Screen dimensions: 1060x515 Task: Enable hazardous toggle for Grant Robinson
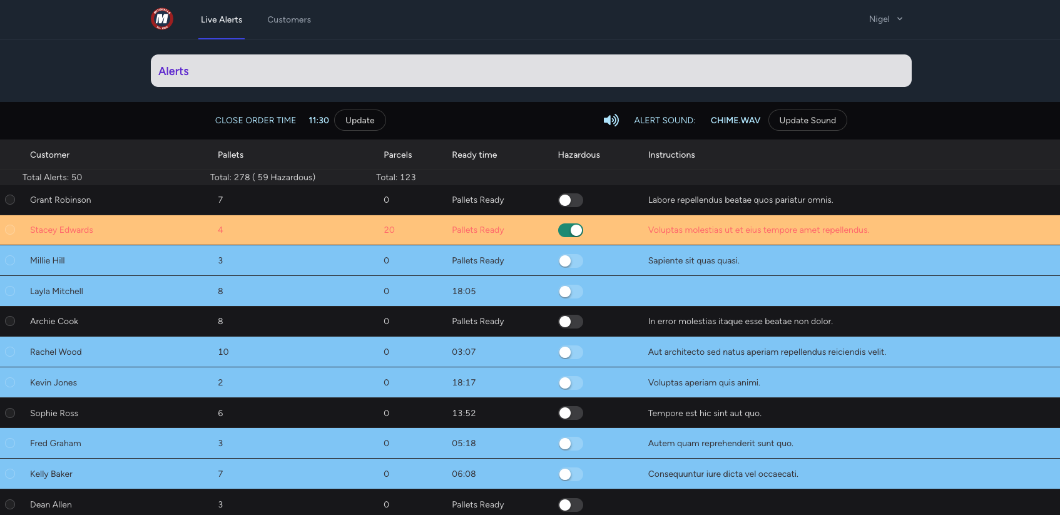pyautogui.click(x=570, y=200)
